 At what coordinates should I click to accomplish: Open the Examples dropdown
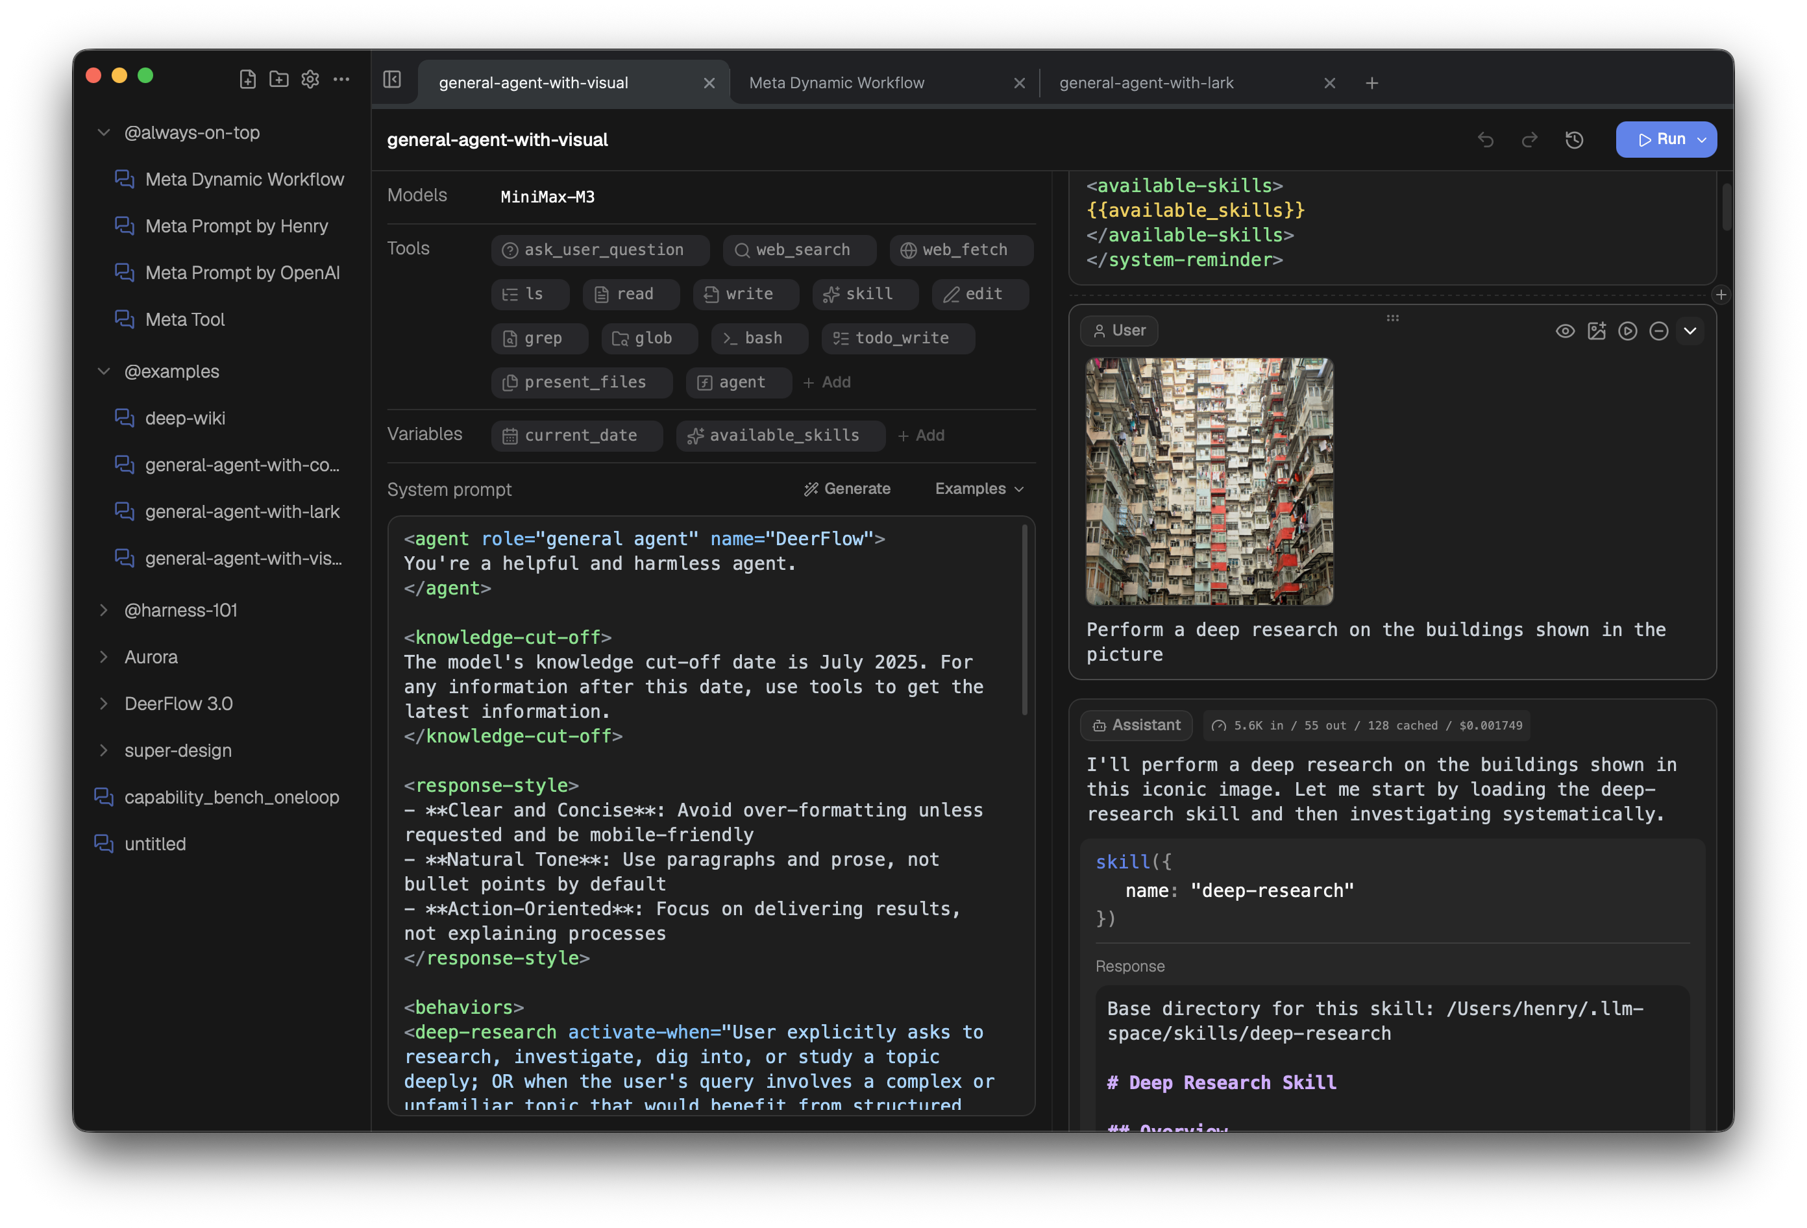click(979, 488)
